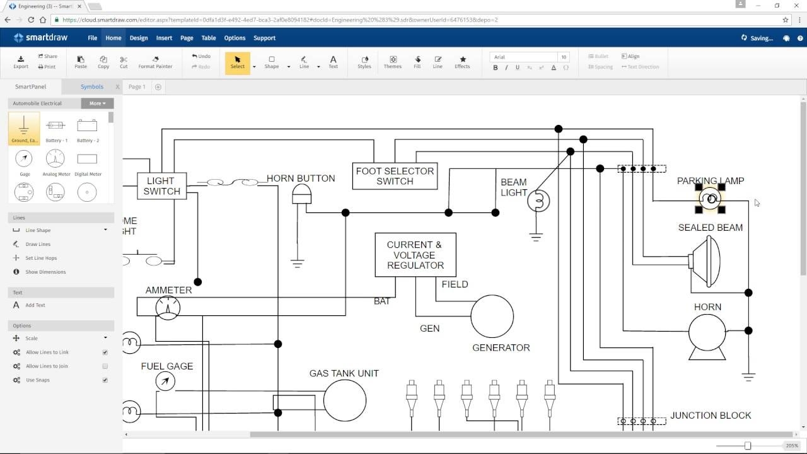This screenshot has width=807, height=454.
Task: Click the Export icon
Action: point(20,61)
